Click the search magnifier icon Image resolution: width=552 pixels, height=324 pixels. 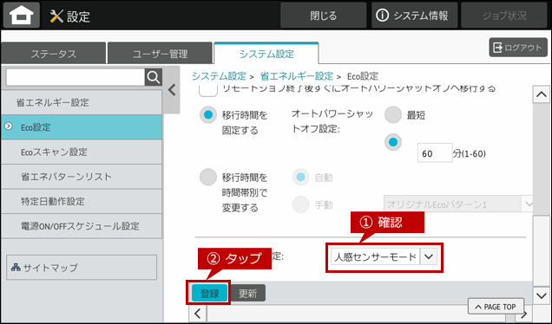coord(154,77)
